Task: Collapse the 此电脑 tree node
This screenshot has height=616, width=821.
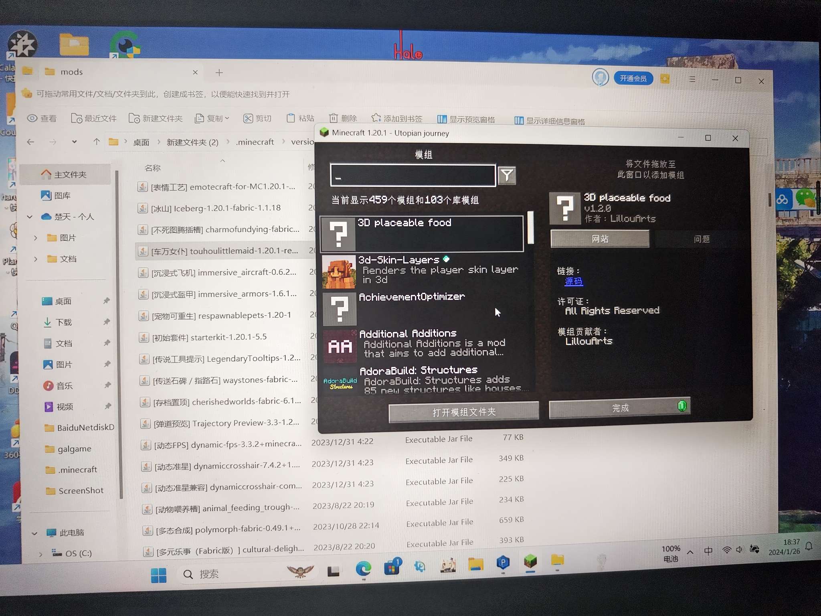Action: click(34, 533)
